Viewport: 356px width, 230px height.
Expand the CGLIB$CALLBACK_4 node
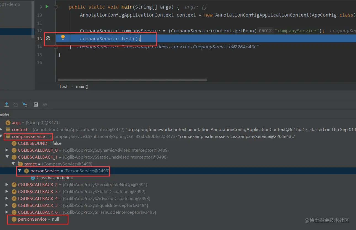tap(7, 199)
